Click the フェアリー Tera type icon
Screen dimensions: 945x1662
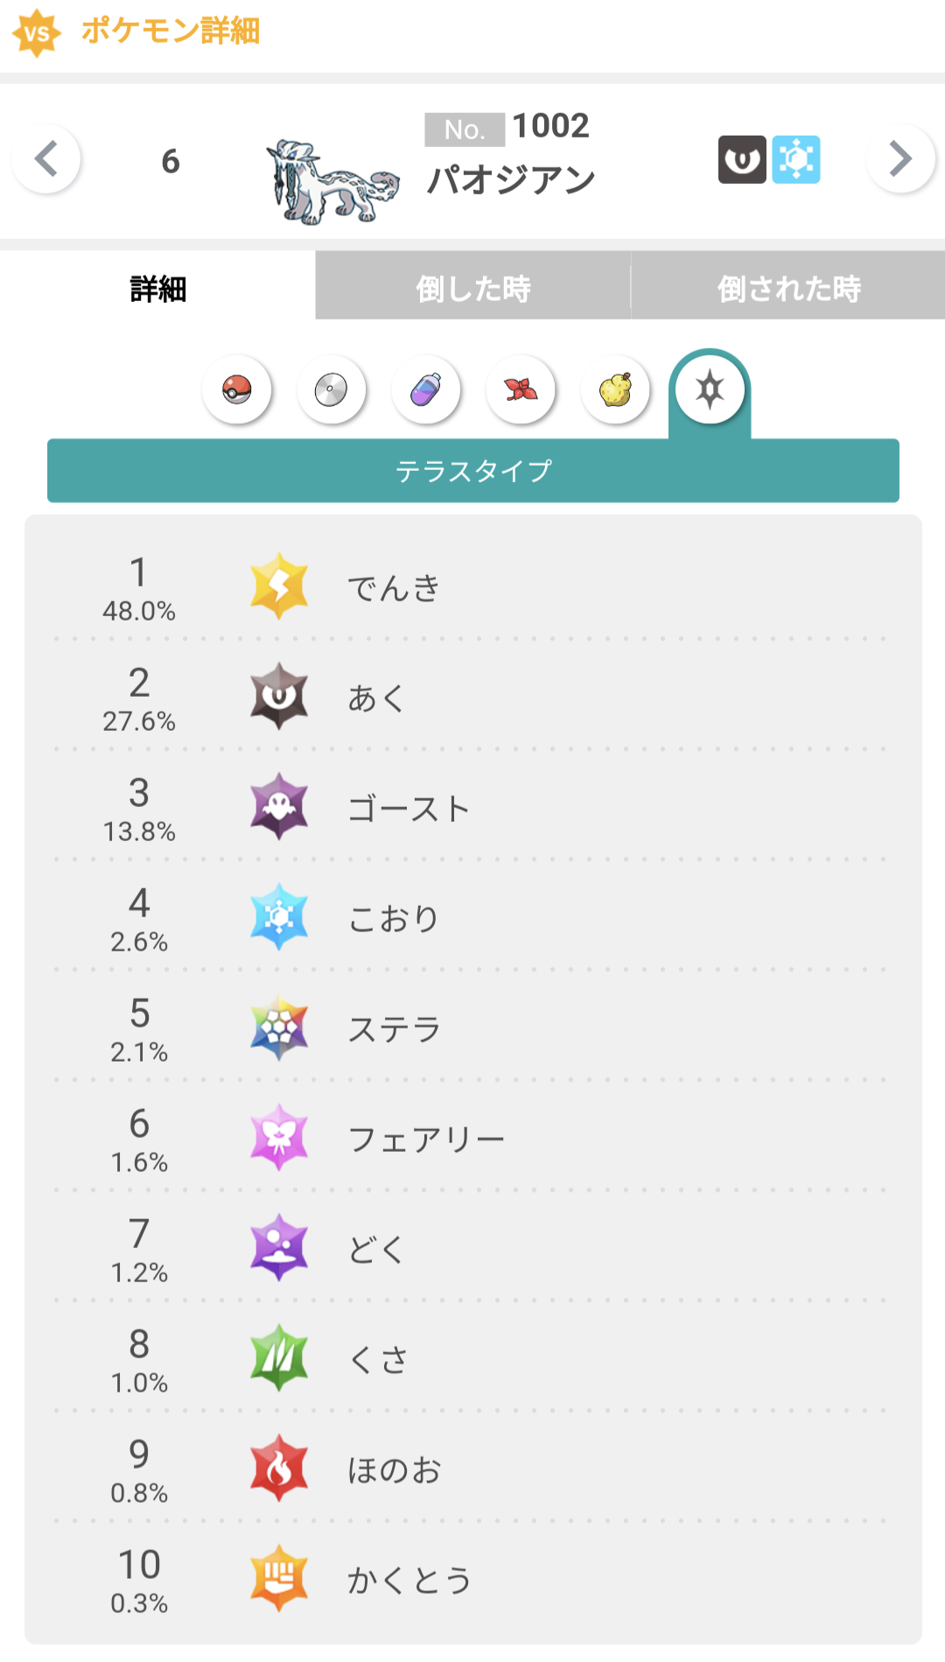(279, 1138)
